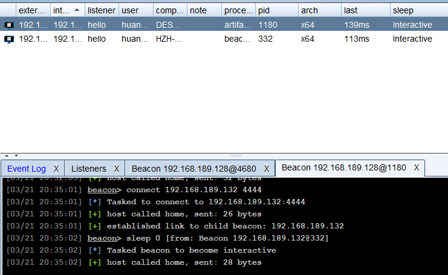448x275 pixels.
Task: Sort by the internal column header
Action: coord(68,10)
